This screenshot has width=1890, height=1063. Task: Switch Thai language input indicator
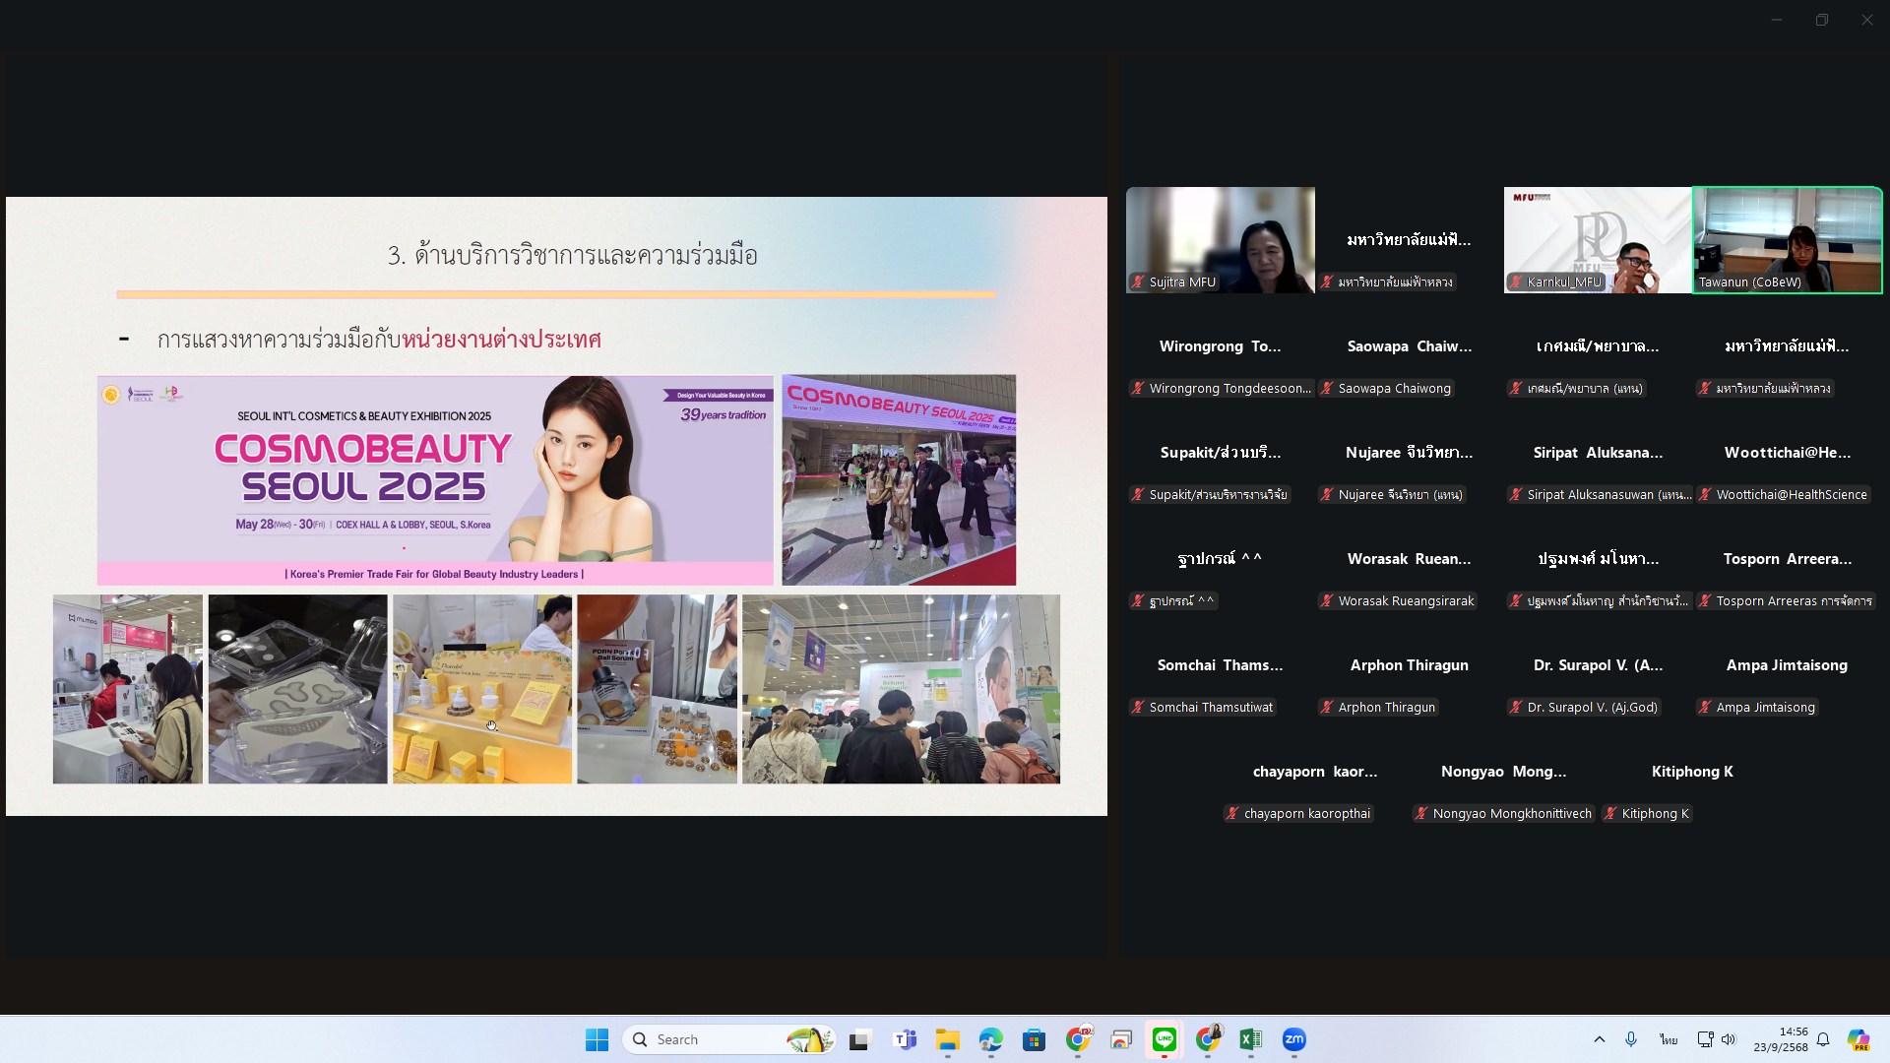click(x=1669, y=1039)
